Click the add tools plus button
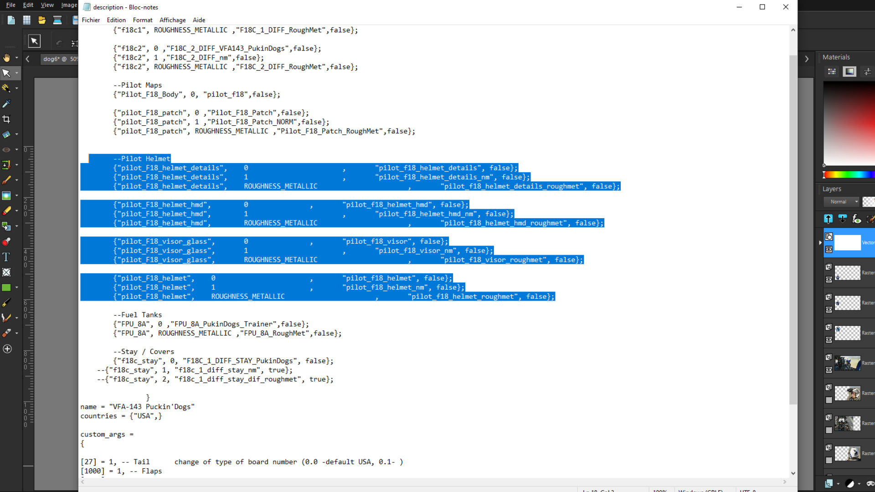Image resolution: width=875 pixels, height=492 pixels. coord(7,349)
